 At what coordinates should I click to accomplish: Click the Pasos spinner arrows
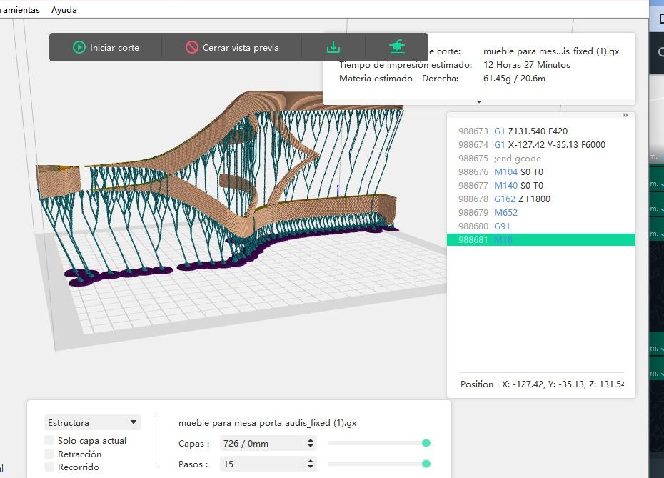(311, 464)
